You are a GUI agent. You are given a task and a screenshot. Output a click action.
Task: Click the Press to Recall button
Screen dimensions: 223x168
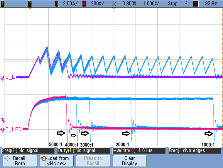93,161
